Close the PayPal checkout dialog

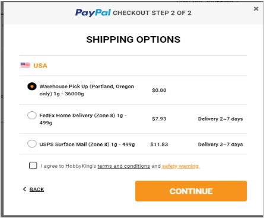coord(256,9)
